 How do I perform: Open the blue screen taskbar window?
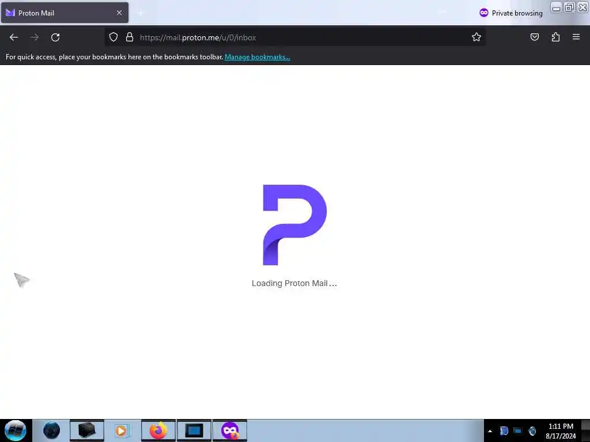[194, 430]
